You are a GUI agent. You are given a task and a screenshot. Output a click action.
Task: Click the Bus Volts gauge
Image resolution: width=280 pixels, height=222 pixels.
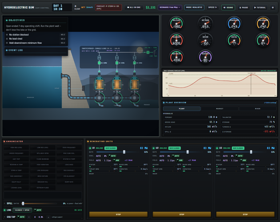pos(176,57)
